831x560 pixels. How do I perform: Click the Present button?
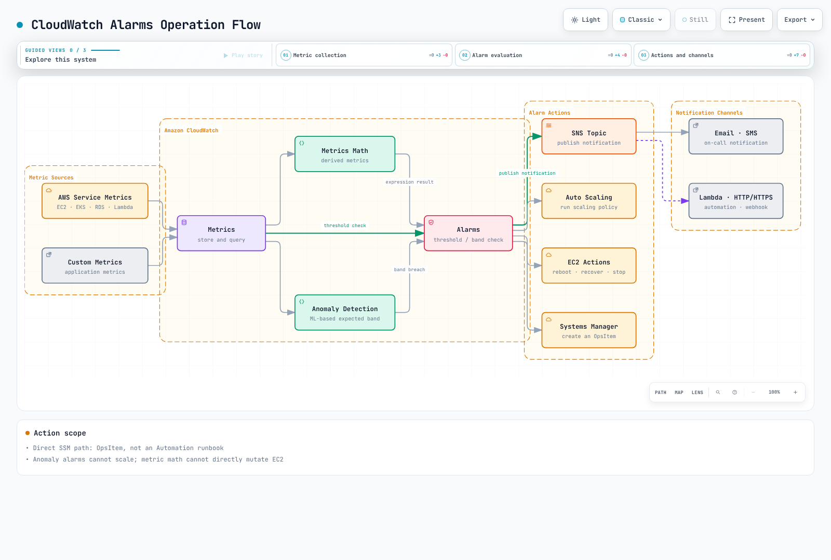point(746,20)
